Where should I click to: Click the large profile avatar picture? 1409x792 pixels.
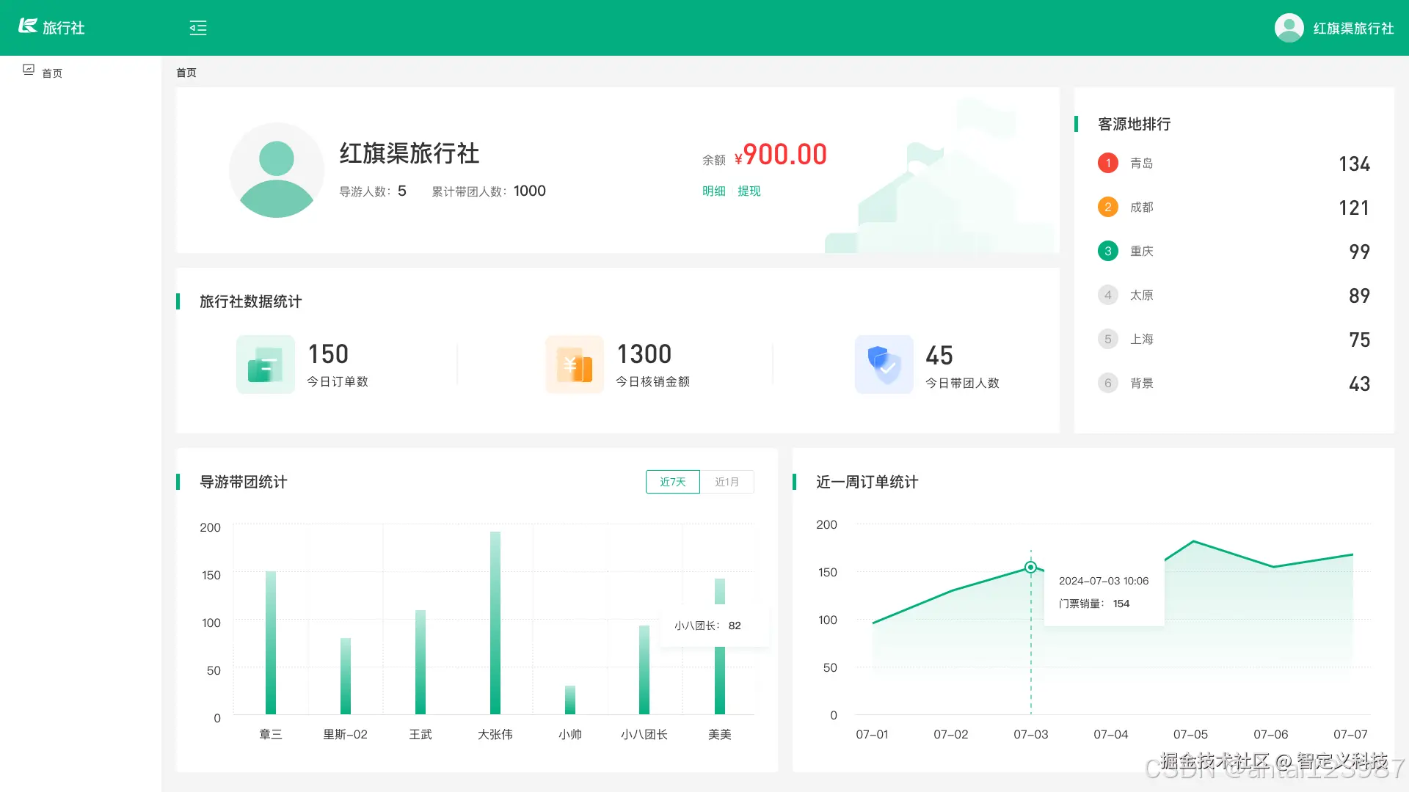(277, 170)
